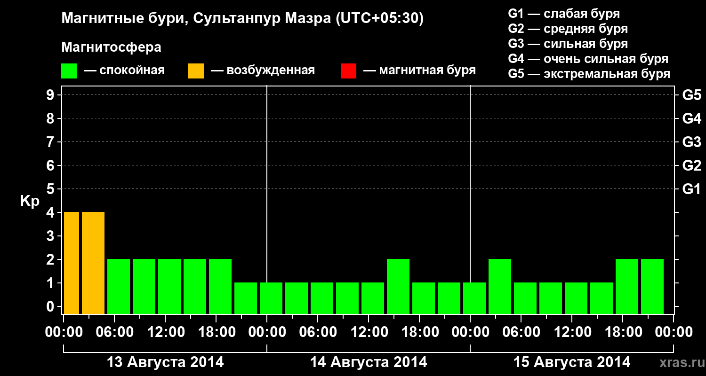Click the G5 label on the right axis

tap(691, 95)
